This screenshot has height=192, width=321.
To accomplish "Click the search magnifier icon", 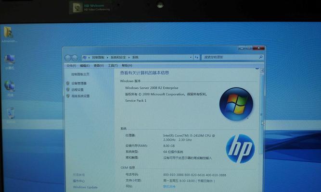I will pos(261,57).
